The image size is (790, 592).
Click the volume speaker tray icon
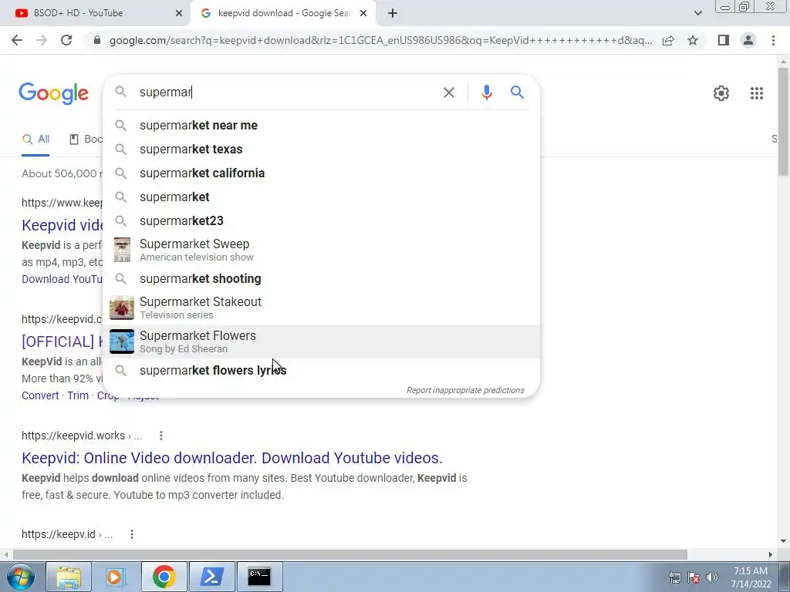[712, 577]
